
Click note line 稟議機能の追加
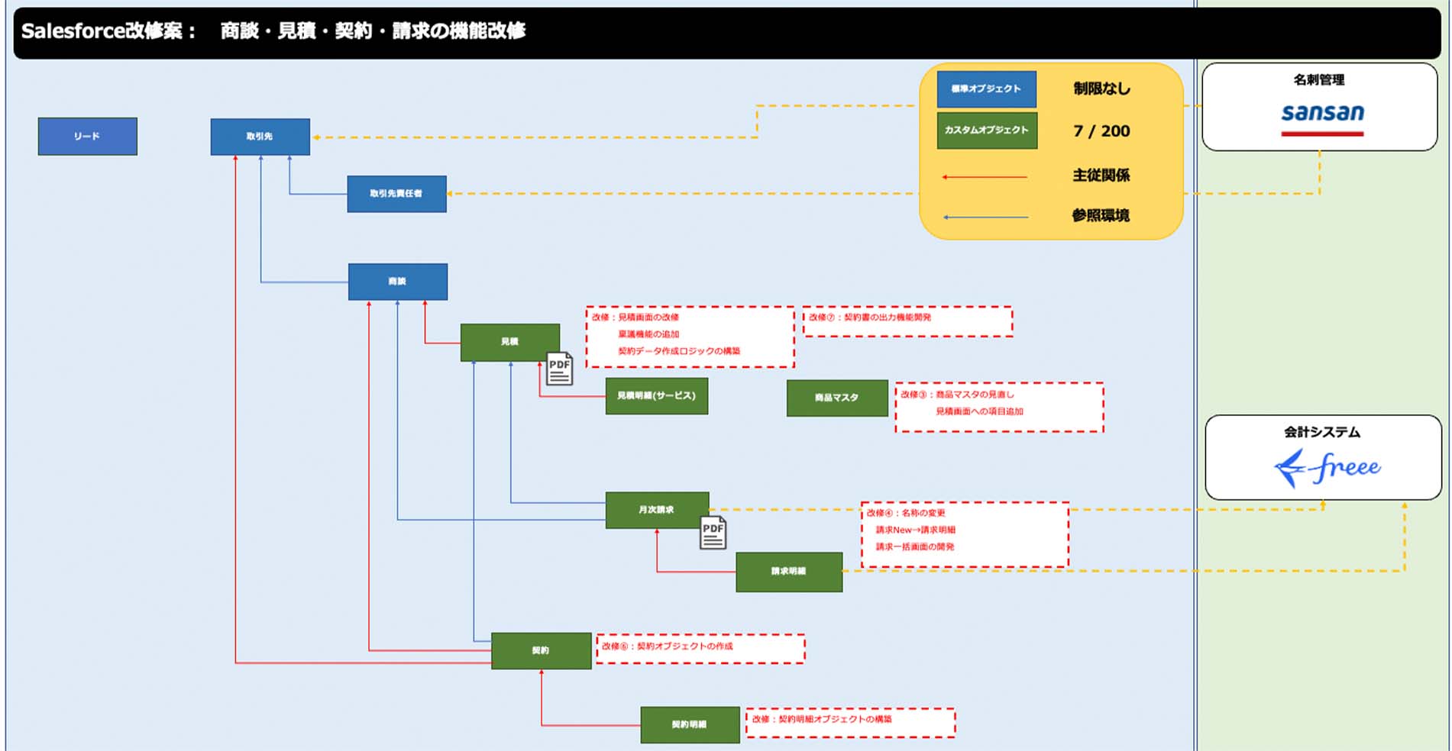[648, 334]
